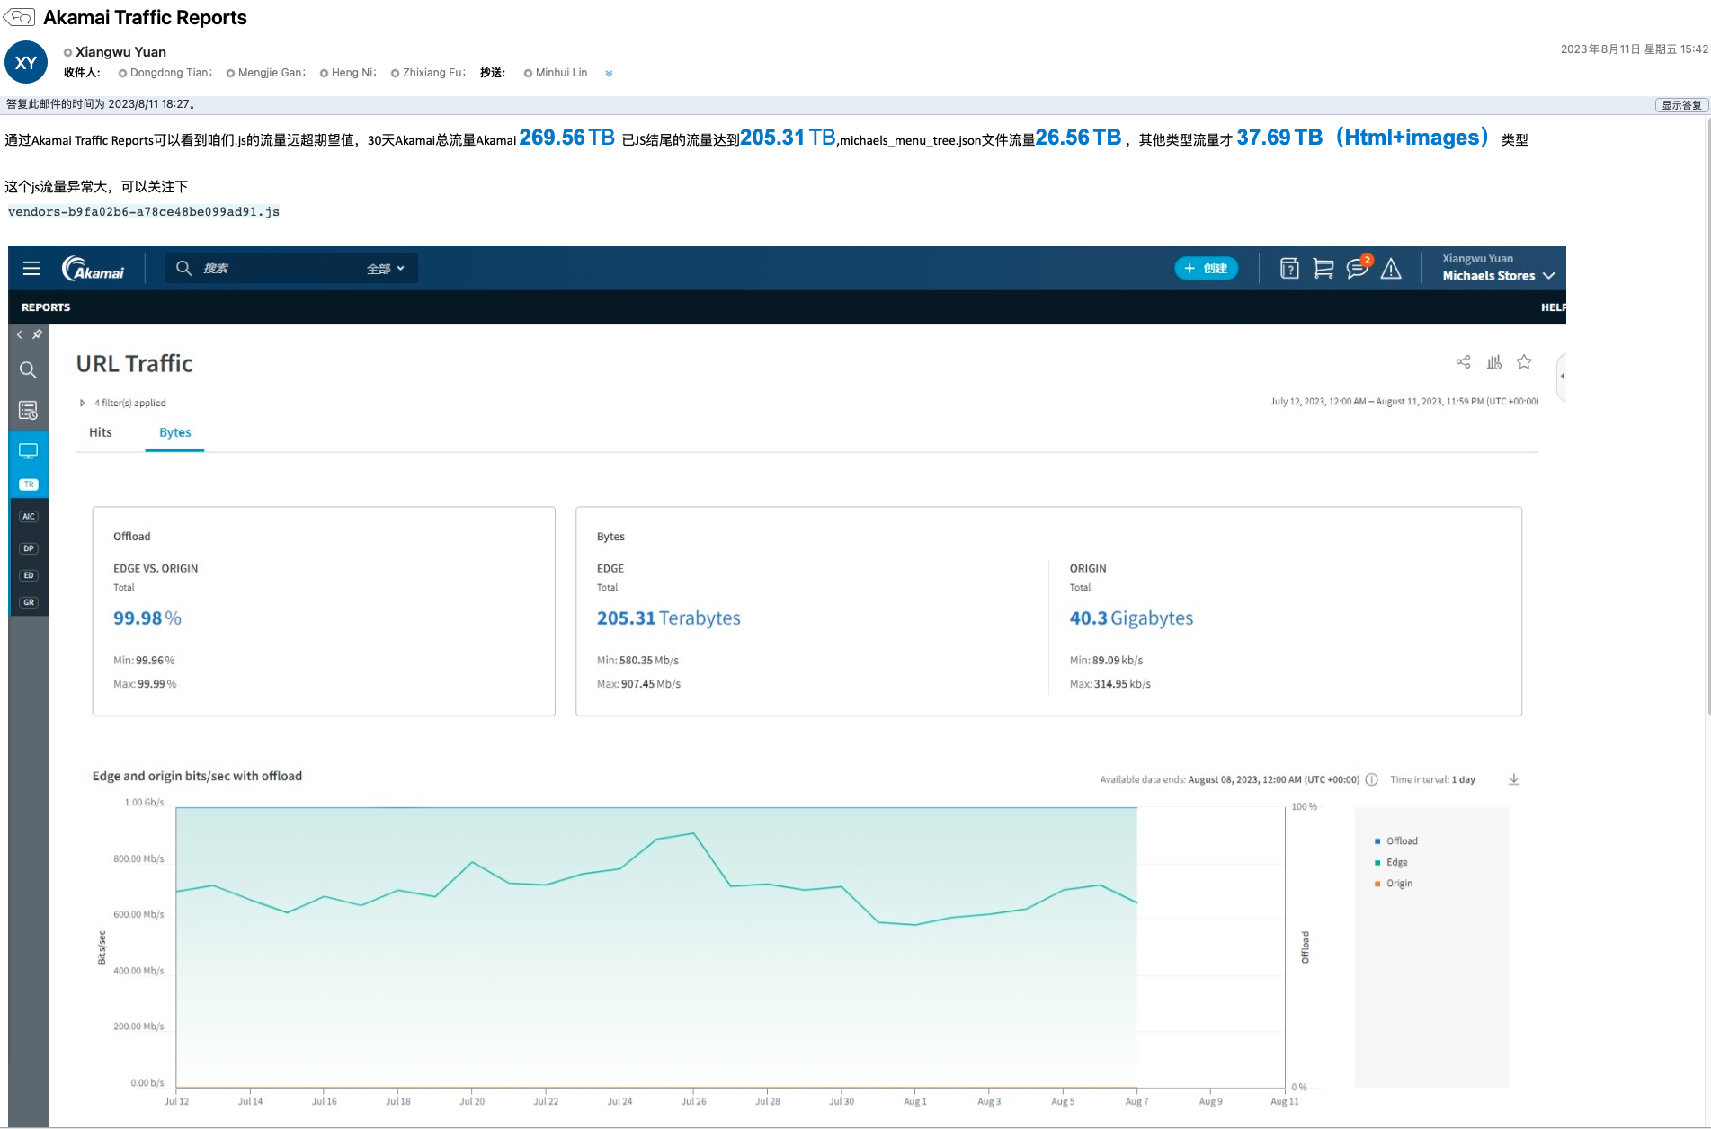The image size is (1711, 1129).
Task: Expand the 4 filter(s) applied section
Action: (123, 403)
